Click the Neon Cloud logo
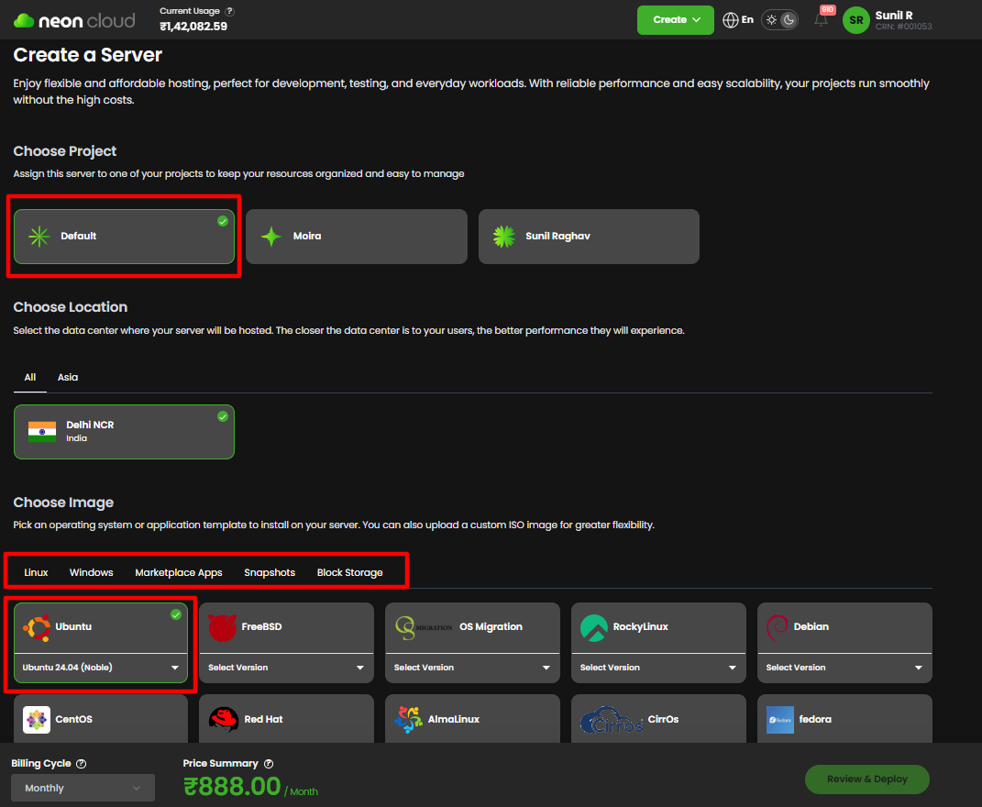982x807 pixels. pyautogui.click(x=74, y=20)
